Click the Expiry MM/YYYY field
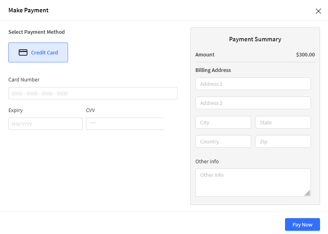The height and width of the screenshot is (234, 328). (45, 124)
